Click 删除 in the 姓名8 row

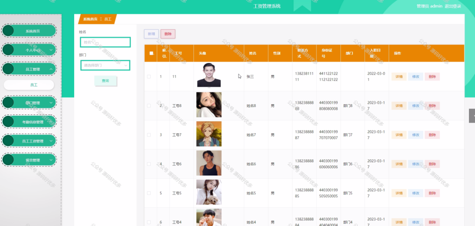tap(432, 106)
